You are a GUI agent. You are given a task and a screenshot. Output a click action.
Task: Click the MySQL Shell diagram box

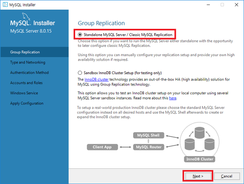click(148, 135)
